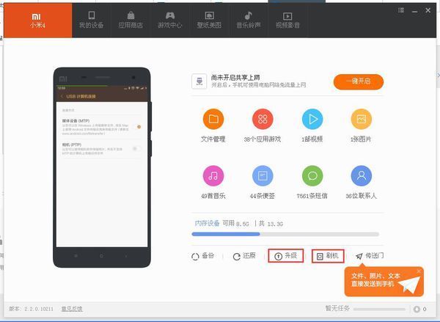Click the 刷机 flash button

328,256
